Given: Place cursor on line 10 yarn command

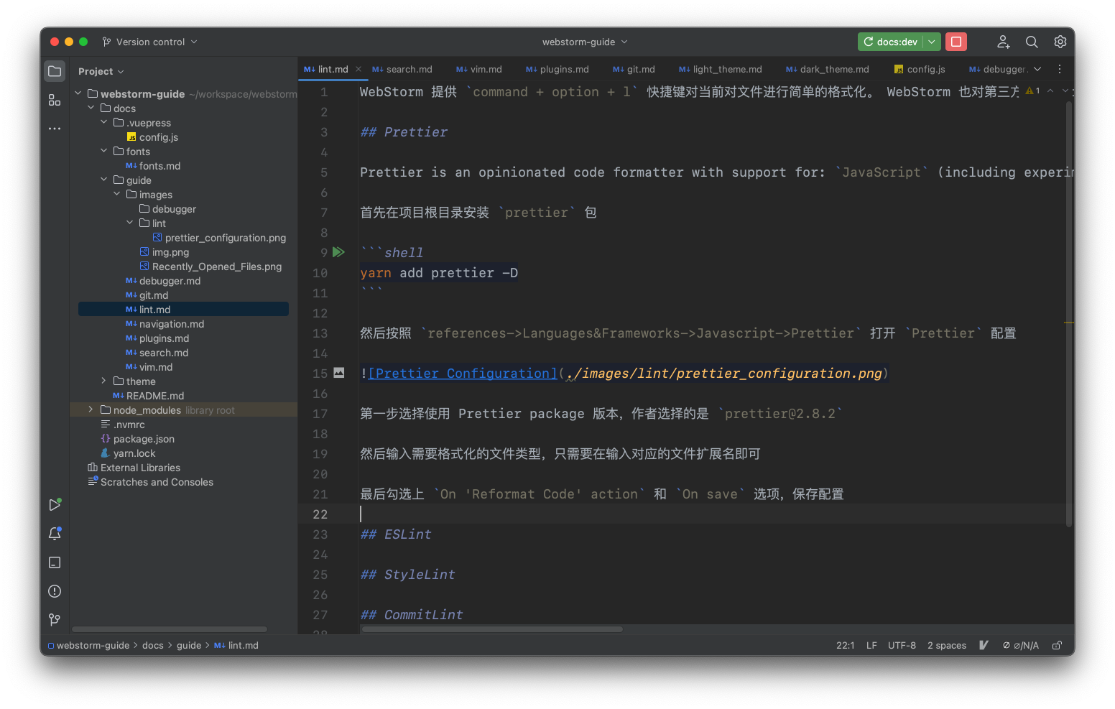Looking at the screenshot, I should (x=438, y=273).
